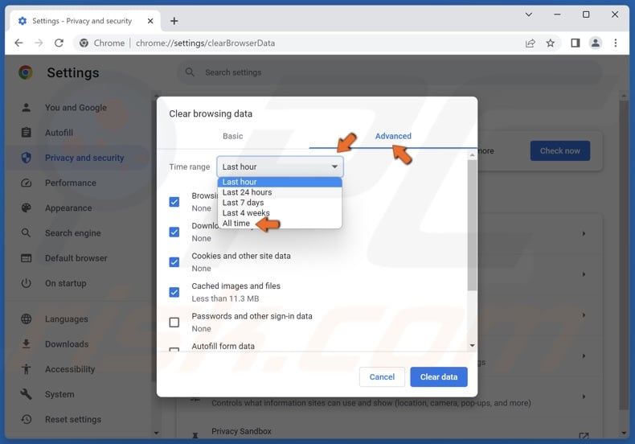Select All time option
This screenshot has height=444, width=635.
tap(280, 224)
